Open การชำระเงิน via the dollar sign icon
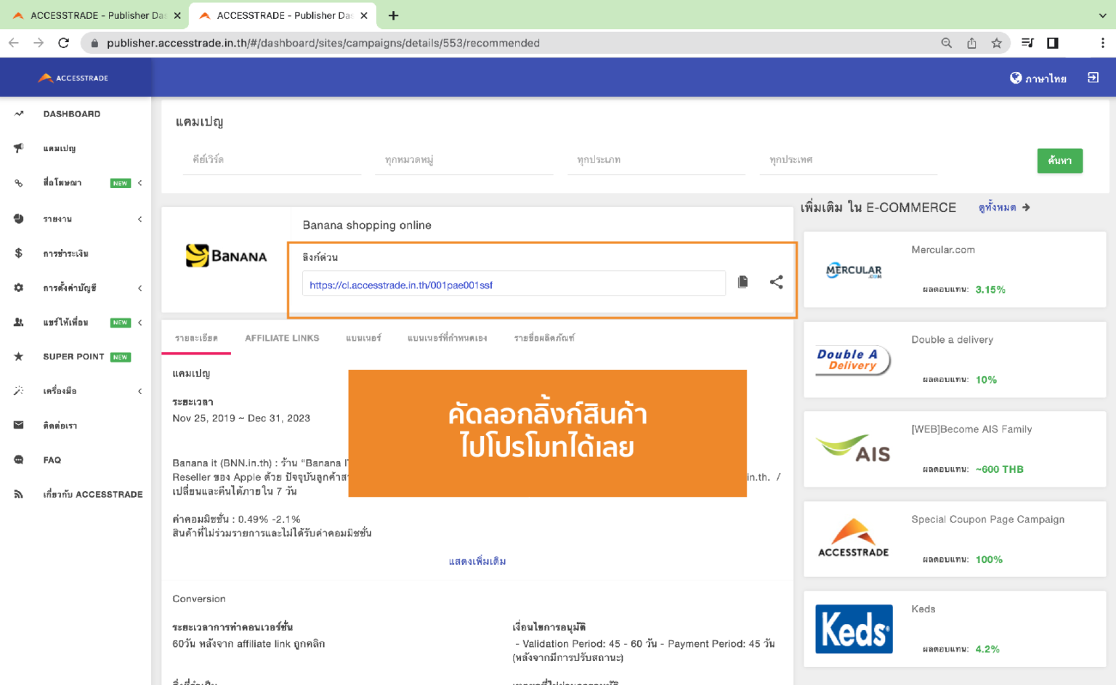The image size is (1116, 685). coord(18,253)
